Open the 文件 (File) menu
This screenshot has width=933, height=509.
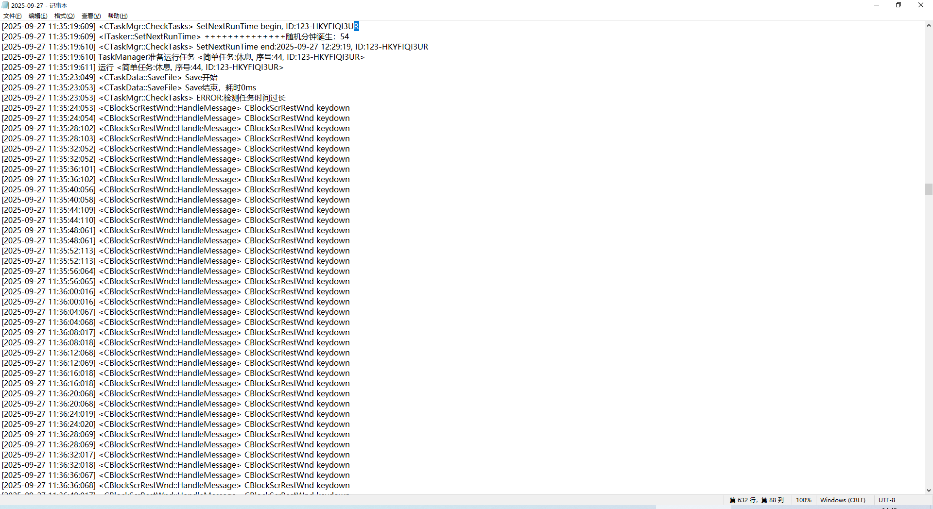click(x=12, y=16)
